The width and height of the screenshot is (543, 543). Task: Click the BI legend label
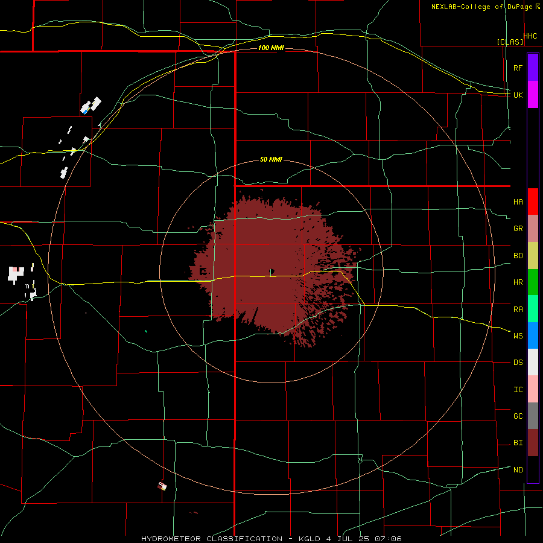[x=518, y=443]
